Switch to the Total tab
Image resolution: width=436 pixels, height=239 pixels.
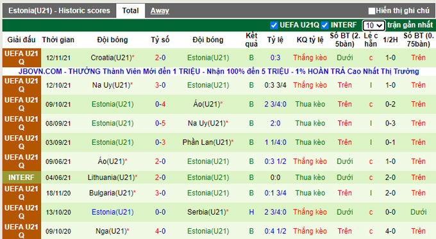point(130,11)
